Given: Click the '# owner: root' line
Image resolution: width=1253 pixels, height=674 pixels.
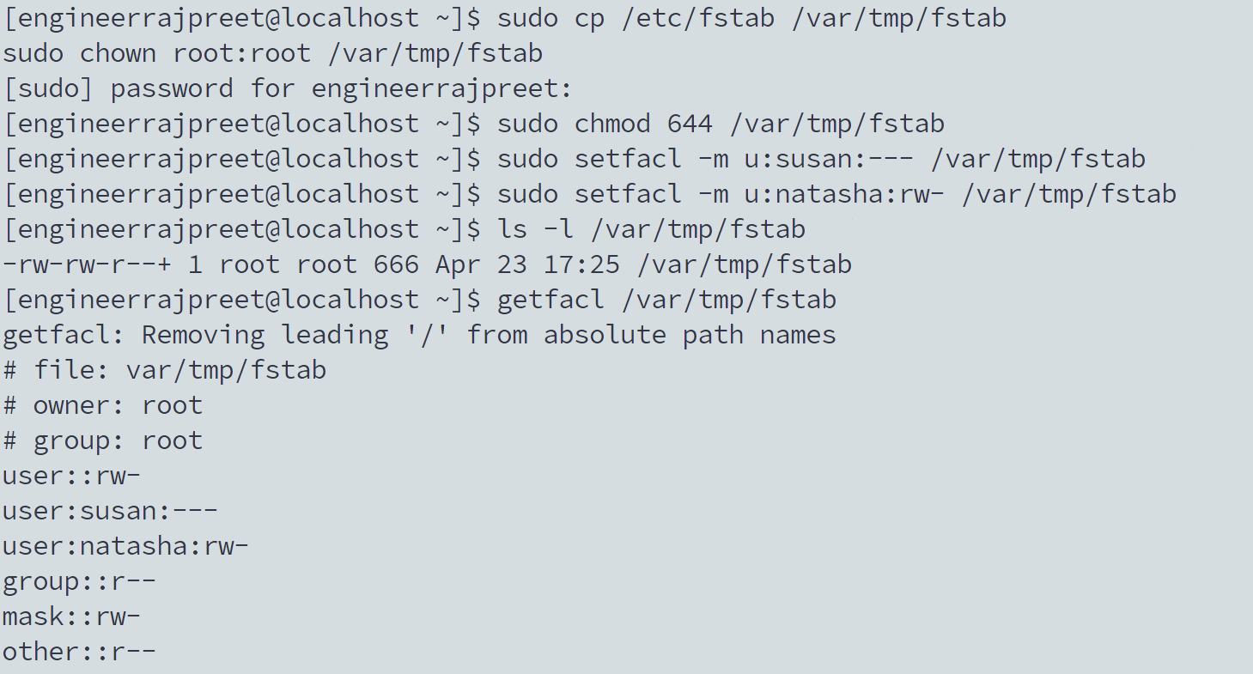Looking at the screenshot, I should (x=103, y=405).
